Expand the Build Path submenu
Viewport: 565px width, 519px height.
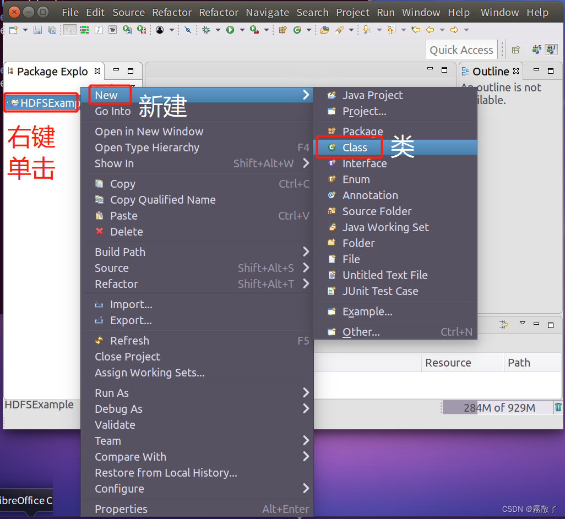coord(197,252)
